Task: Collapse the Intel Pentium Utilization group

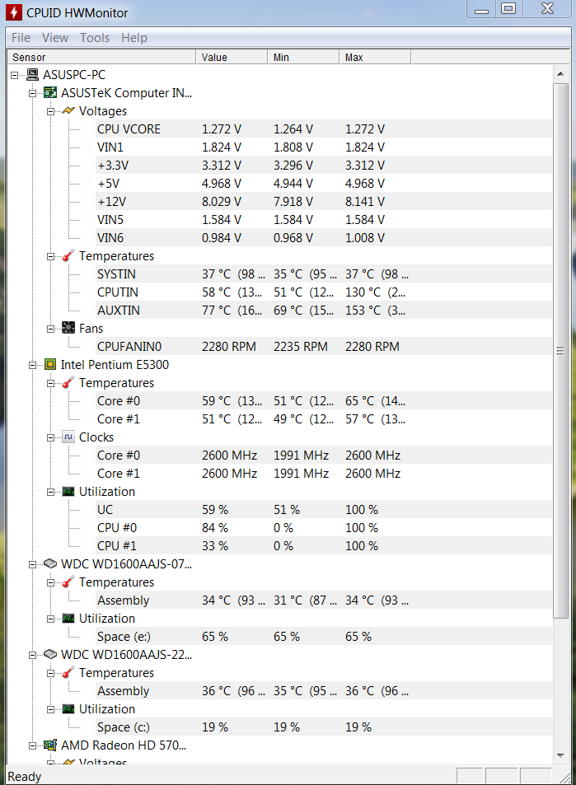Action: coord(50,492)
